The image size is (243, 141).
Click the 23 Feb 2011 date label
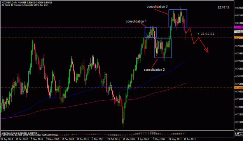[114, 139]
